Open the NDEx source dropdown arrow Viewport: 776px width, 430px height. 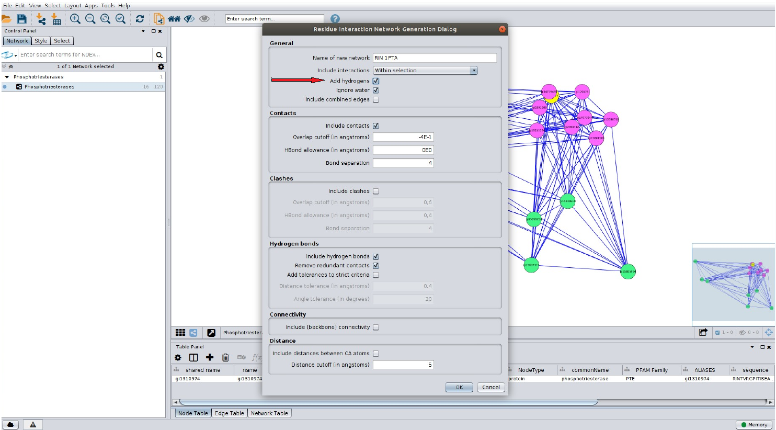pyautogui.click(x=16, y=55)
